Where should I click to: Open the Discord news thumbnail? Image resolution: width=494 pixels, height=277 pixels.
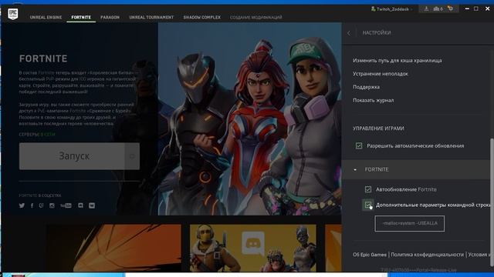(252, 248)
